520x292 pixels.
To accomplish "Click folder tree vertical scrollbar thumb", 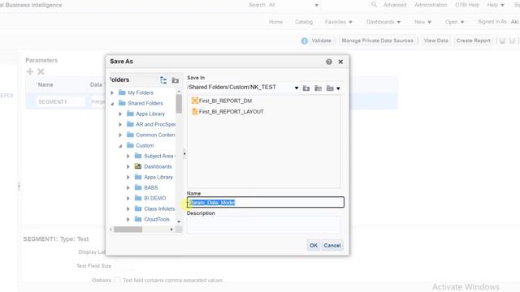I will point(179,104).
